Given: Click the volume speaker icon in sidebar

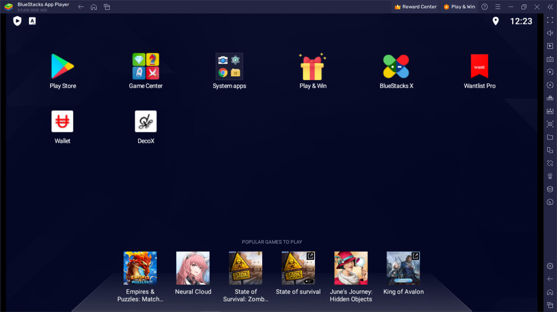Looking at the screenshot, I should pyautogui.click(x=550, y=33).
